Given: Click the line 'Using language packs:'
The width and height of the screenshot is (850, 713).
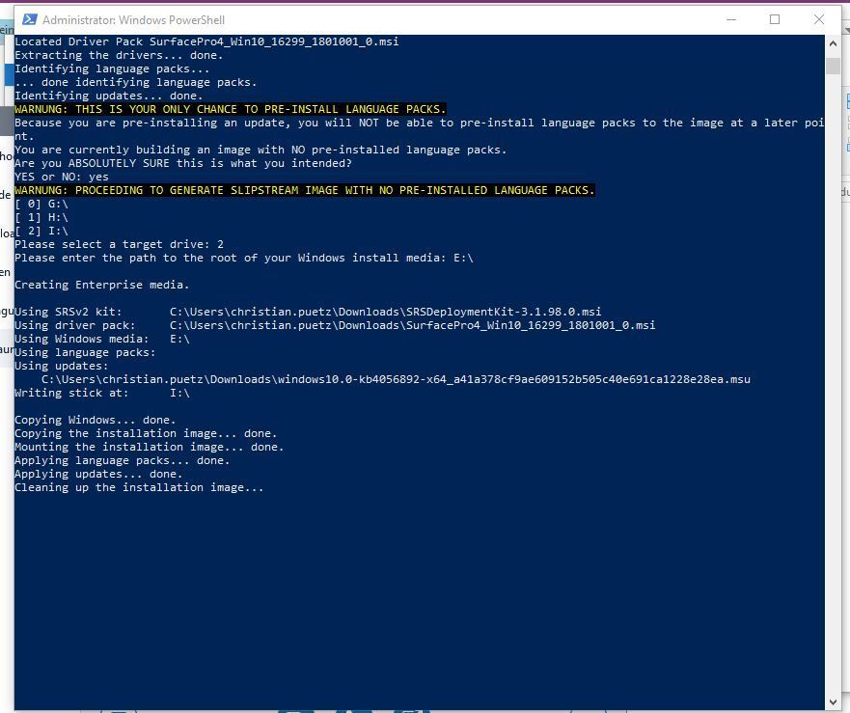Looking at the screenshot, I should pyautogui.click(x=85, y=352).
